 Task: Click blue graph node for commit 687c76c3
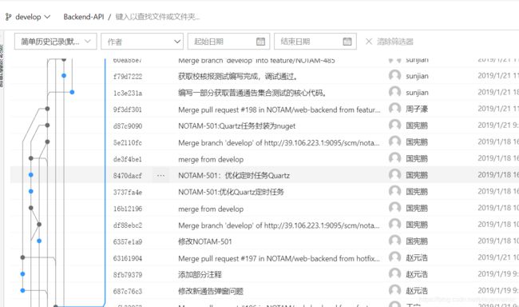[x=22, y=290]
